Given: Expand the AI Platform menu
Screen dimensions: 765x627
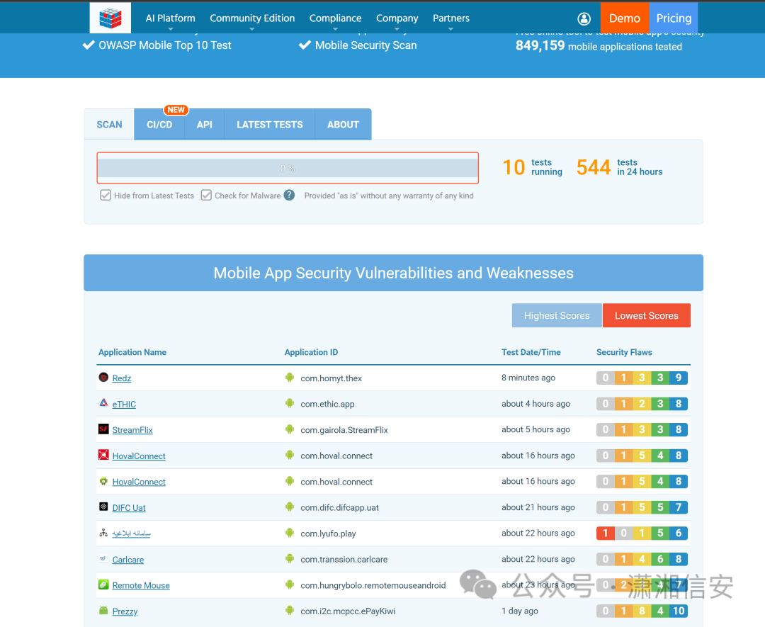Looking at the screenshot, I should click(x=170, y=18).
